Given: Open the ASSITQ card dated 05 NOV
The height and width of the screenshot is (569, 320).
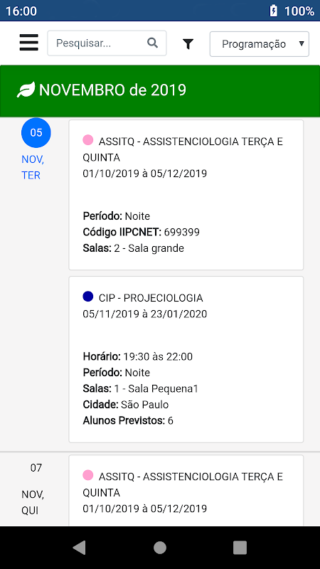Looking at the screenshot, I should click(x=186, y=195).
